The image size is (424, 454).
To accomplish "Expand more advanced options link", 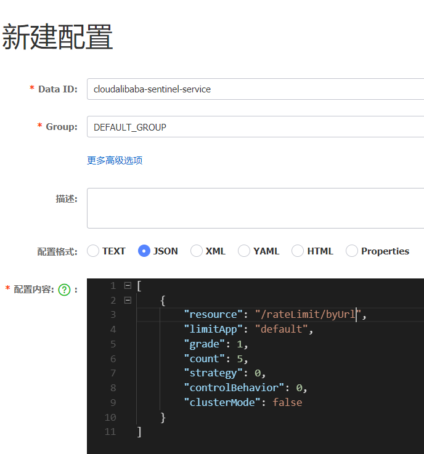I will tap(115, 160).
